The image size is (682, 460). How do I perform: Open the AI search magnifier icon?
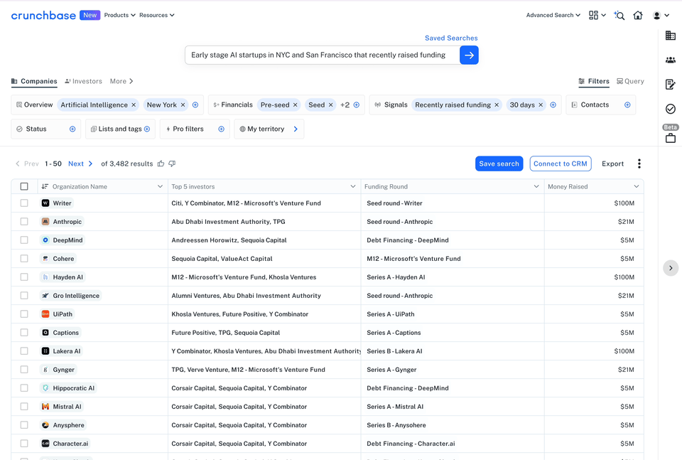pyautogui.click(x=619, y=16)
